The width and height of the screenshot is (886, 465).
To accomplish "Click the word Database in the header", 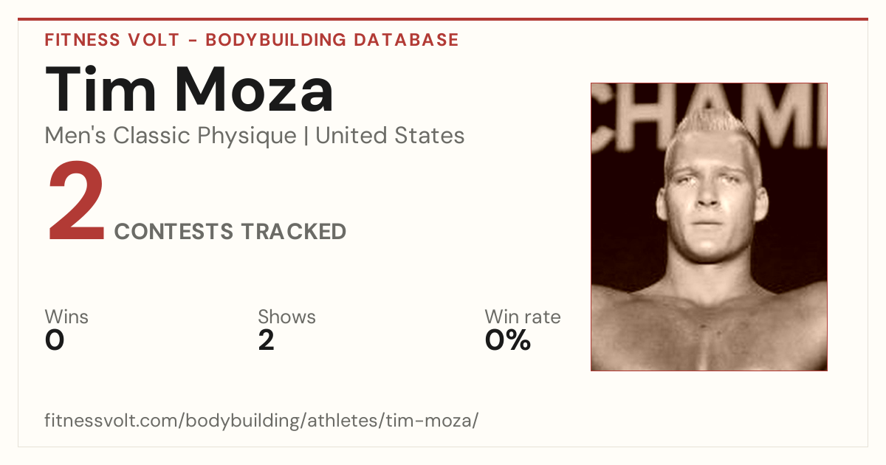I will click(406, 40).
